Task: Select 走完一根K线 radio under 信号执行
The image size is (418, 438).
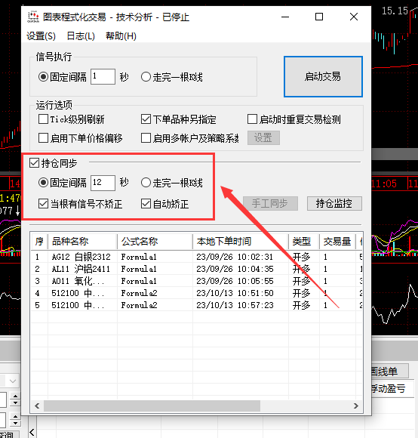Action: tap(146, 76)
